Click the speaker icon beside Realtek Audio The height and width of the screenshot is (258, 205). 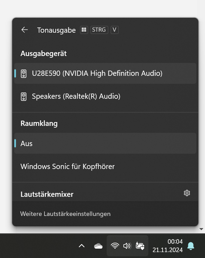click(x=24, y=97)
